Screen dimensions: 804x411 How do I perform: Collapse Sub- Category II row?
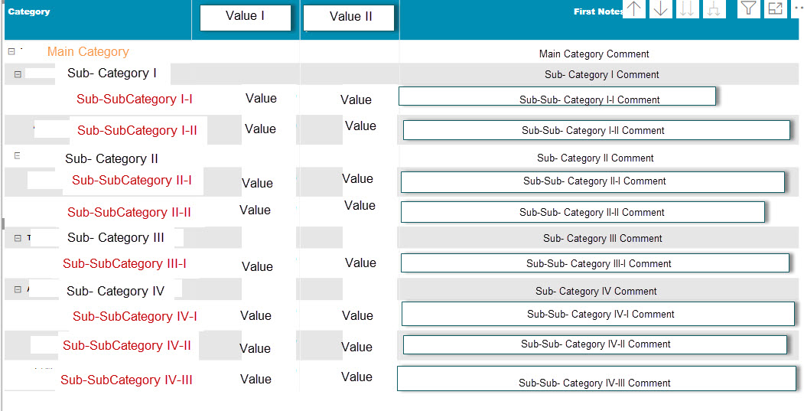pos(17,156)
